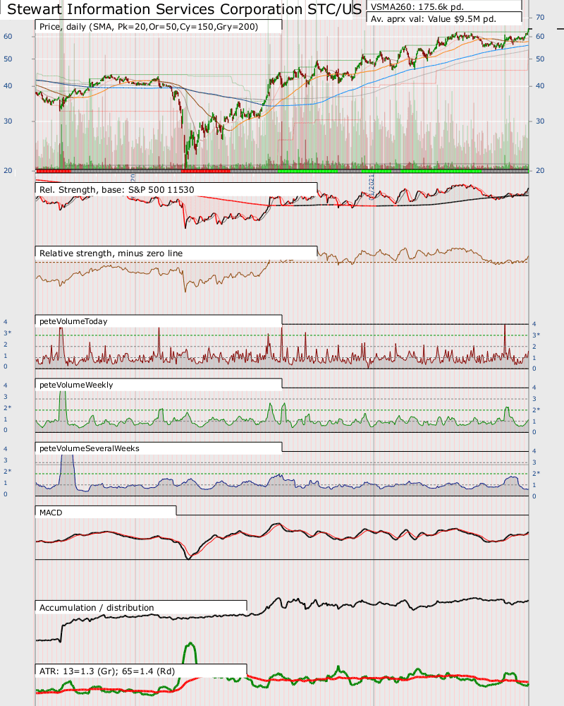Click the 70 value on right price axis
Screen dimensions: 564x706
pyautogui.click(x=540, y=17)
